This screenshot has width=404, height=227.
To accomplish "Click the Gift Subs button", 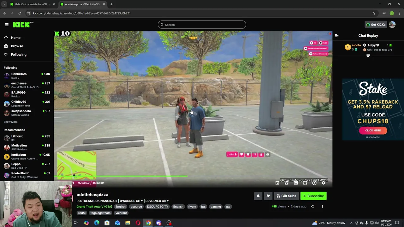I will pos(286,196).
